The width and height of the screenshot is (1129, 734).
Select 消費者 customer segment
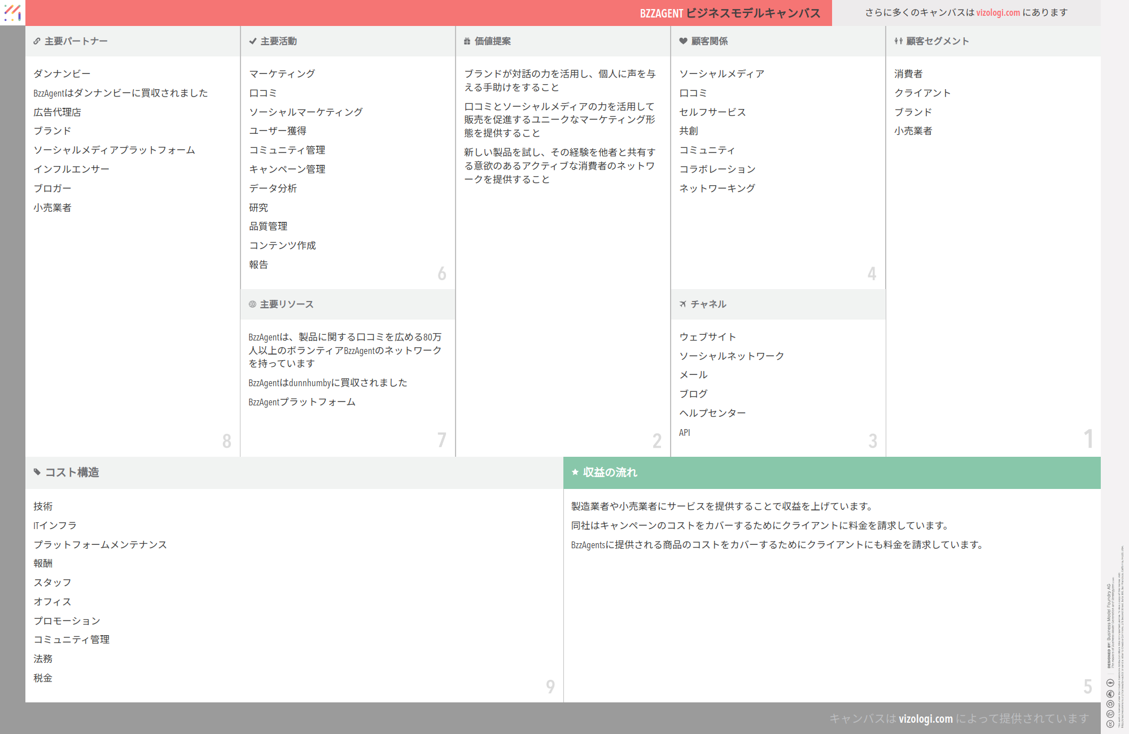click(908, 74)
